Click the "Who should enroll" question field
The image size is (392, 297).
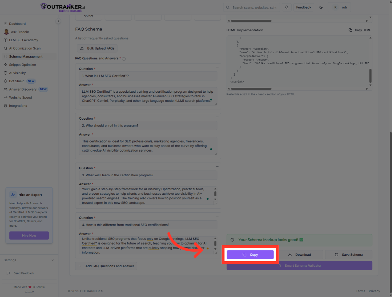click(x=148, y=126)
